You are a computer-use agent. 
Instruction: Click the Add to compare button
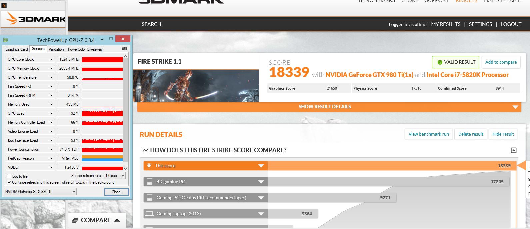[501, 62]
